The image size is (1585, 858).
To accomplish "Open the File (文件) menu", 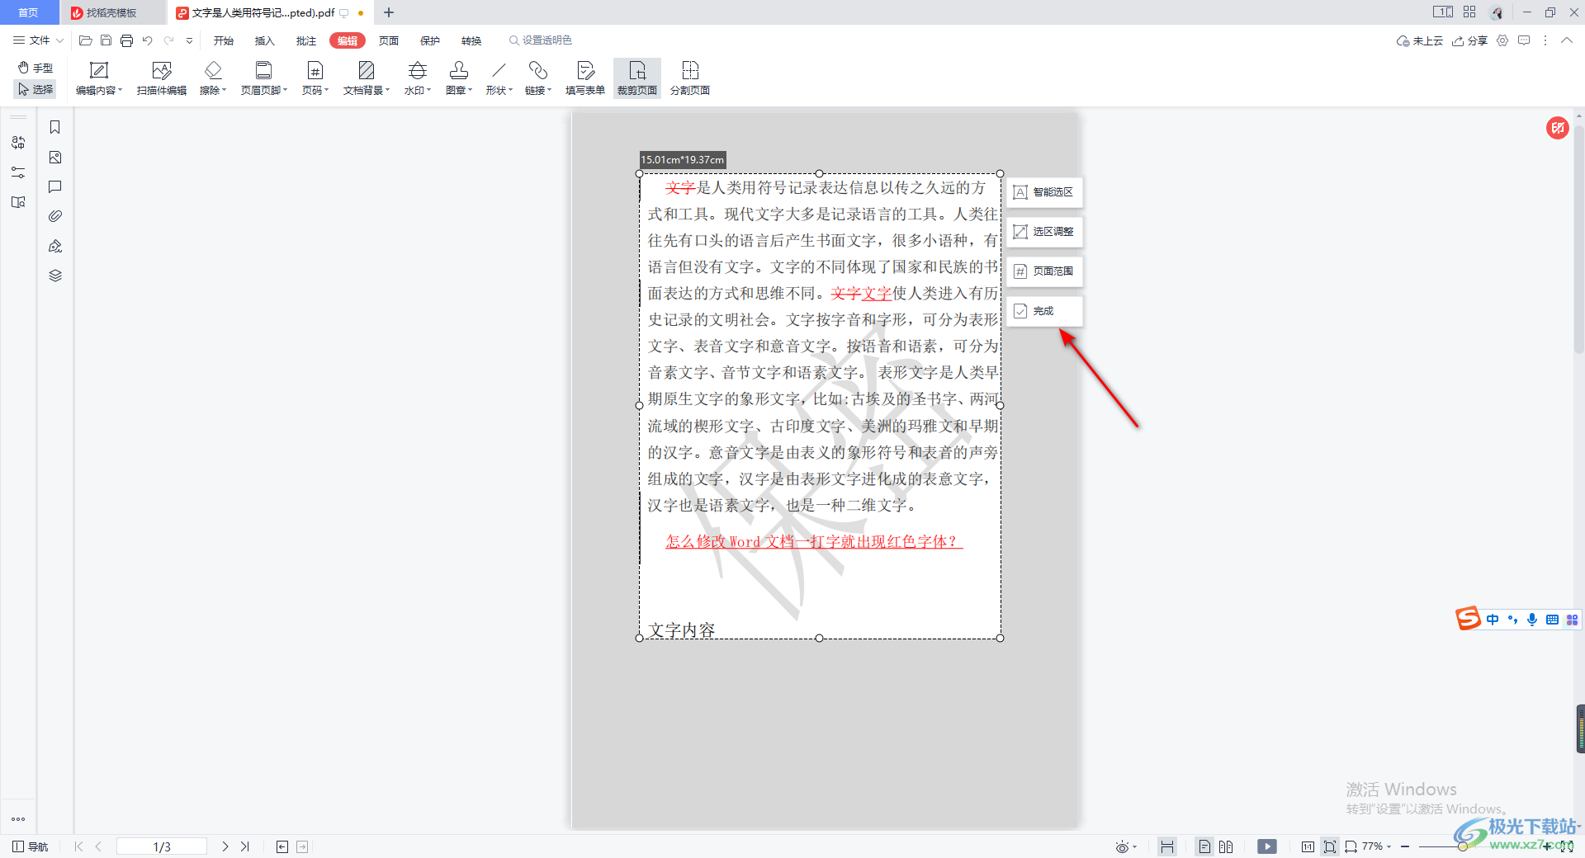I will [x=38, y=40].
